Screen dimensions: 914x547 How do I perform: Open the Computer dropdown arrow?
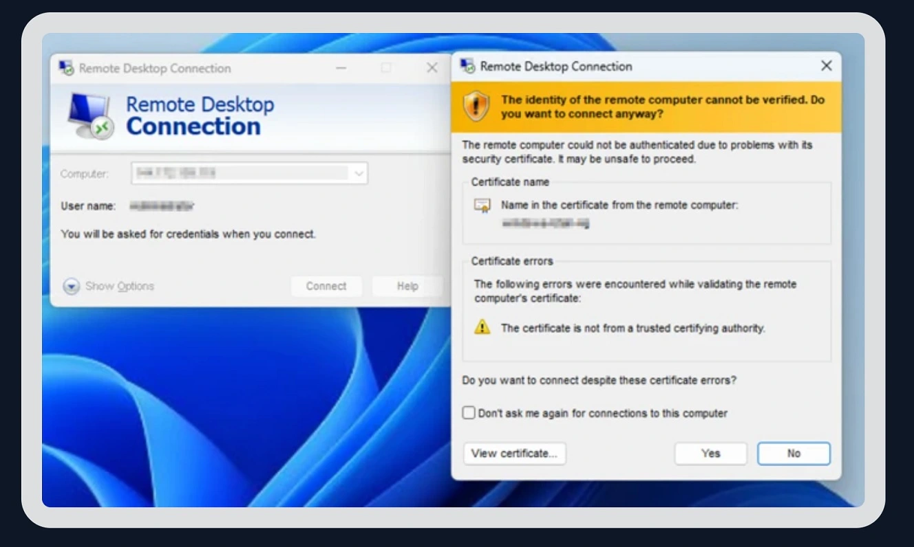pos(359,174)
